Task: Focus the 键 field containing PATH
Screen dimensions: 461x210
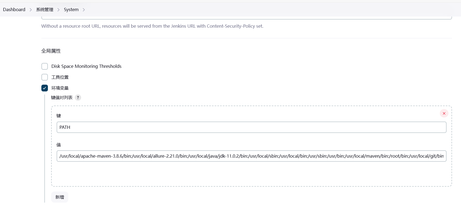Action: (x=251, y=127)
